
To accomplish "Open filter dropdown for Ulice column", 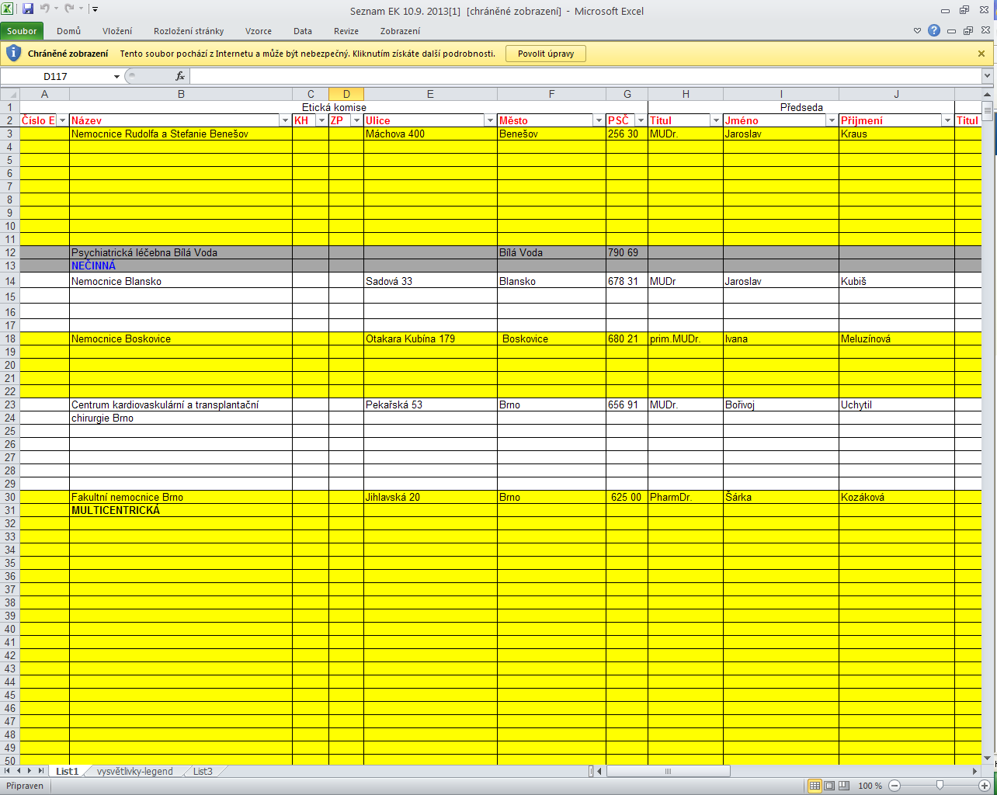I will click(490, 120).
